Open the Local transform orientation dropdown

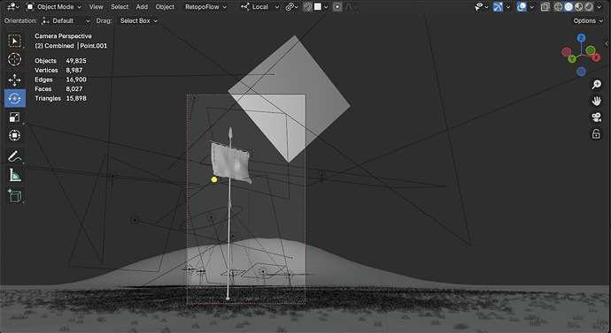pos(259,6)
